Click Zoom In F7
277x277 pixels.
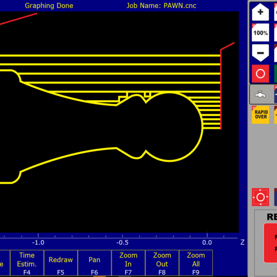coord(128,263)
